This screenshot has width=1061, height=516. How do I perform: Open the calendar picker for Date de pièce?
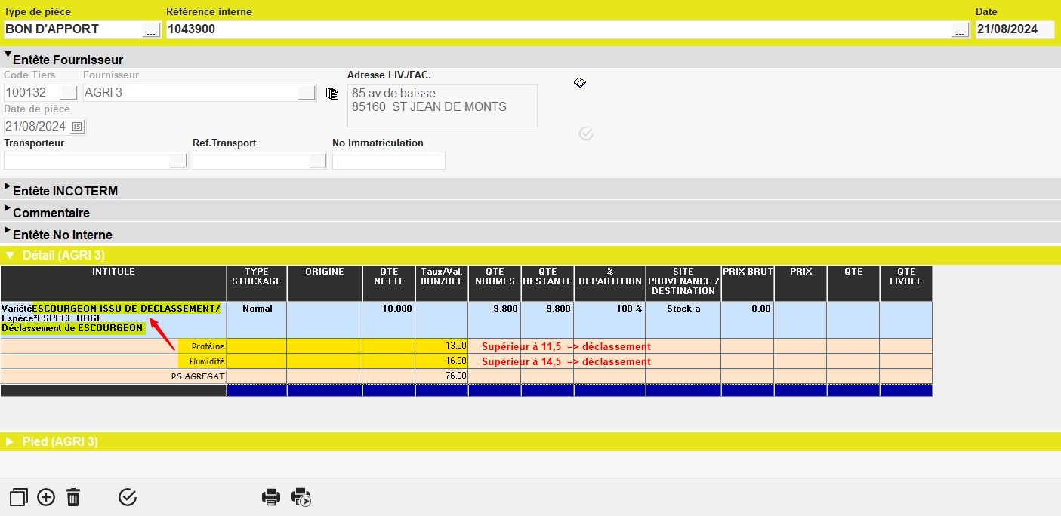77,127
